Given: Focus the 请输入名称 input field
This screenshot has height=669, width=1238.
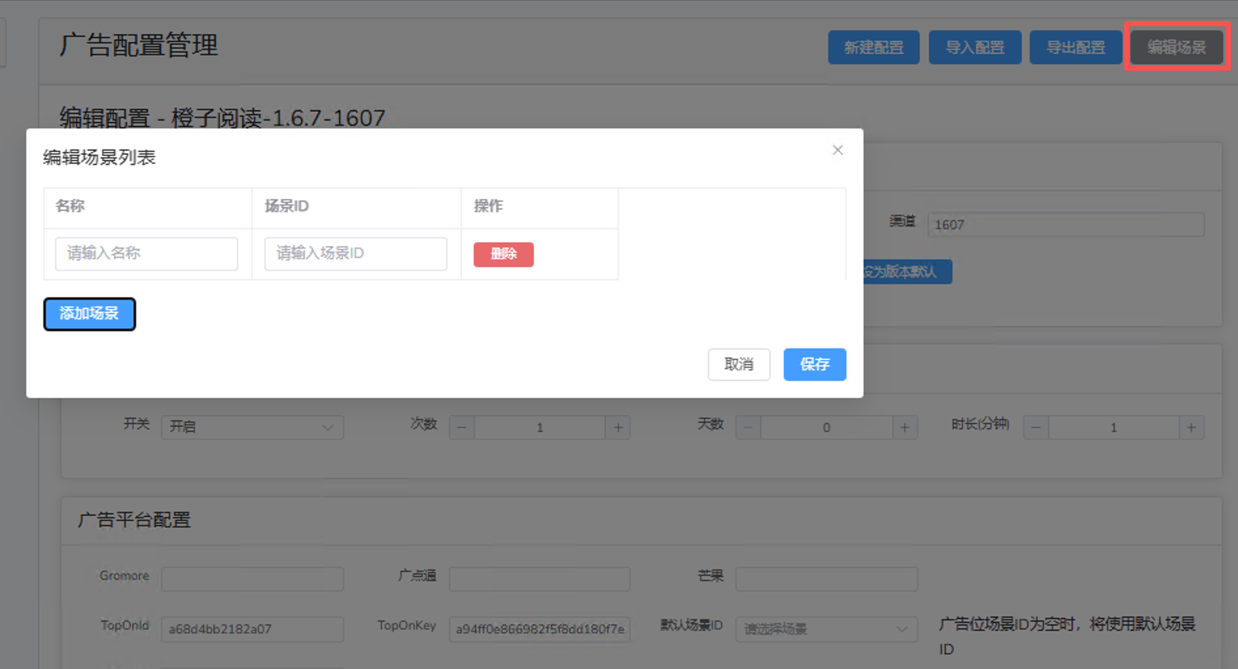Looking at the screenshot, I should tap(147, 254).
